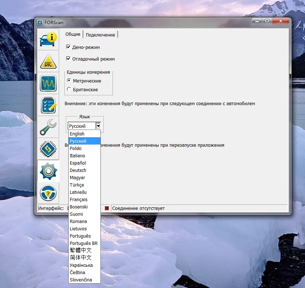This screenshot has height=288, width=305.
Task: Choose Čeština from the language list
Action: (x=84, y=272)
